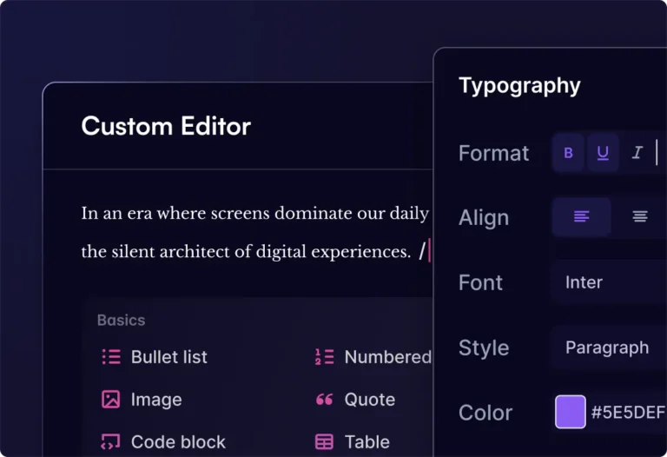
Task: Click the Bullet list icon
Action: click(111, 356)
